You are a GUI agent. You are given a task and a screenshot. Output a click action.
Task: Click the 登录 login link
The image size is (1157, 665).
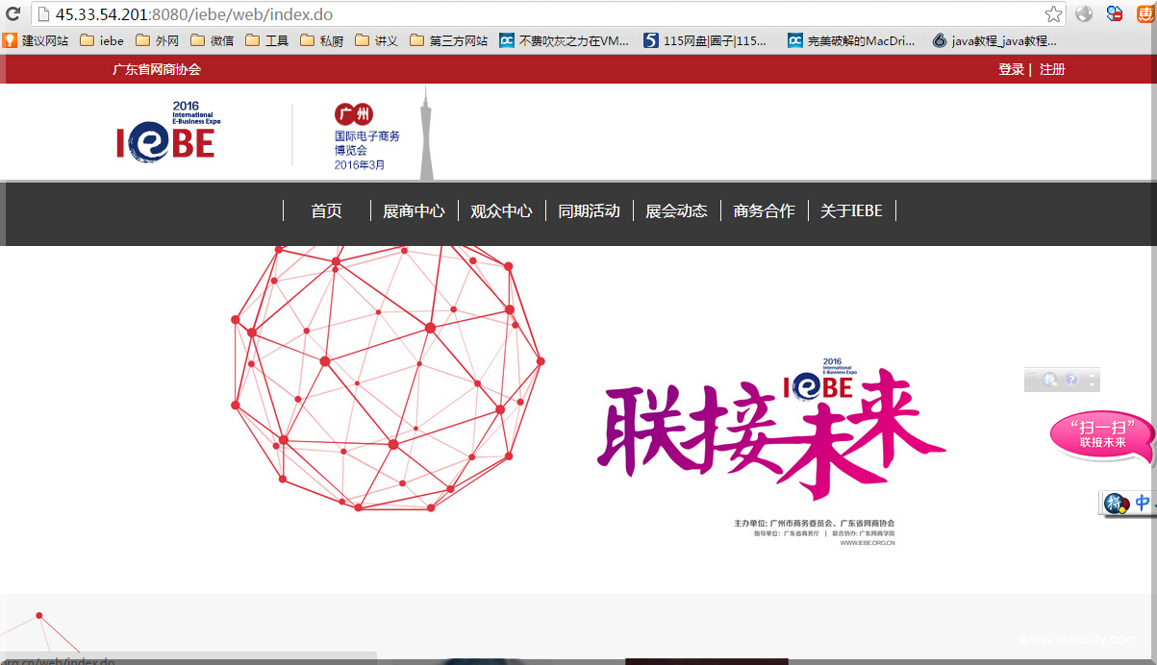1010,69
